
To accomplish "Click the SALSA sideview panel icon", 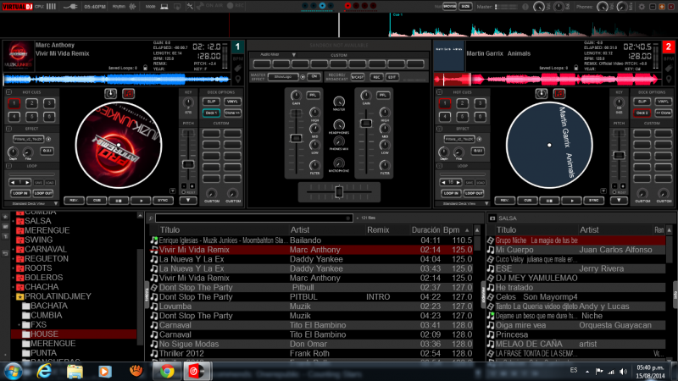I will coord(492,218).
